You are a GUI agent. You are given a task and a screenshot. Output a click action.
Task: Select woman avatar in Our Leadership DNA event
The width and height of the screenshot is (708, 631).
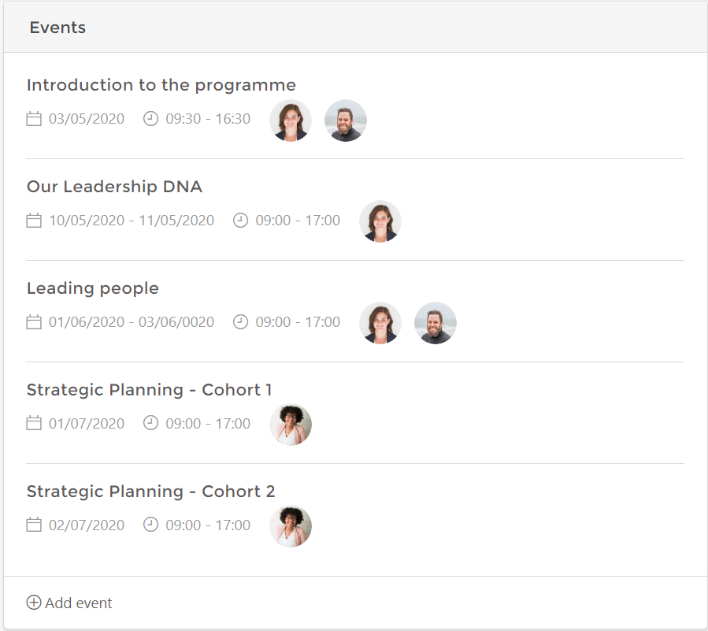pyautogui.click(x=380, y=222)
